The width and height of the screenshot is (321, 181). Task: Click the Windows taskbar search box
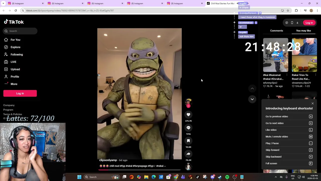[102, 177]
